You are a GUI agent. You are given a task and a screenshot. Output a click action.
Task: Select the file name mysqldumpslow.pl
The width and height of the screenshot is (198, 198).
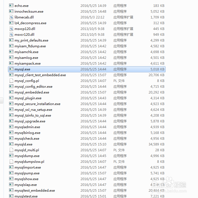(29, 162)
